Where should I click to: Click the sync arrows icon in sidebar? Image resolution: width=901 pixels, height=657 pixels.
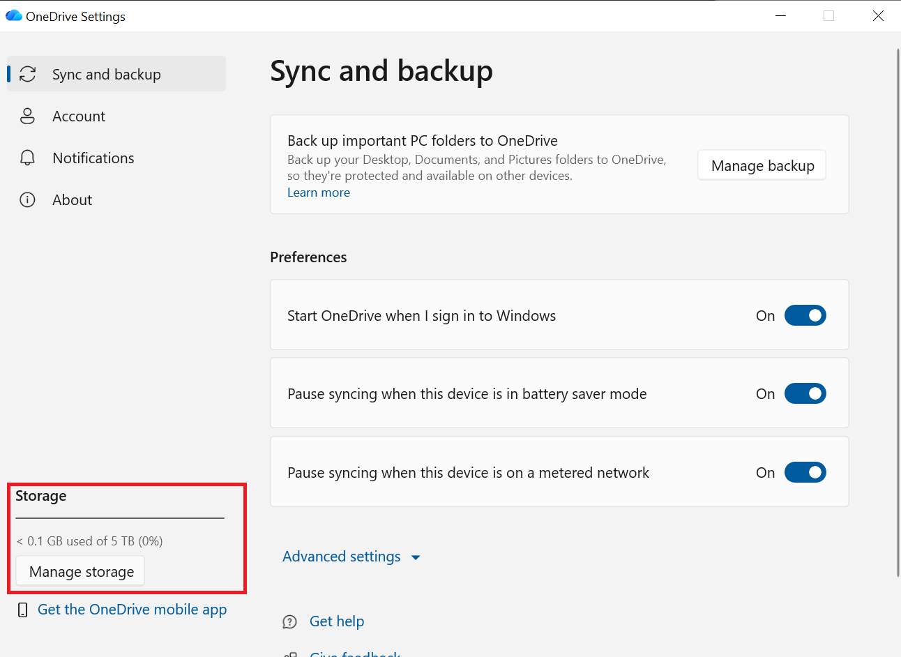pyautogui.click(x=27, y=74)
